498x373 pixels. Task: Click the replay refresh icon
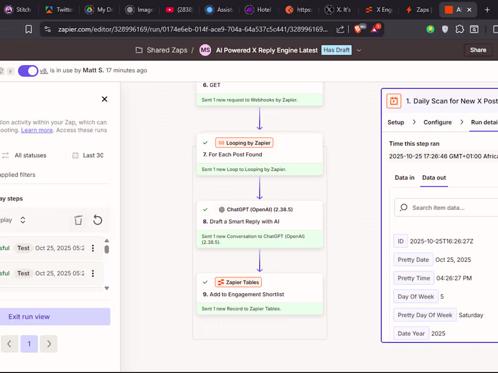pyautogui.click(x=97, y=220)
